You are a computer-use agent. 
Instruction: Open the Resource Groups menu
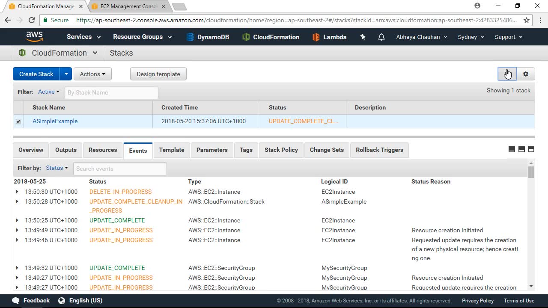click(x=143, y=37)
